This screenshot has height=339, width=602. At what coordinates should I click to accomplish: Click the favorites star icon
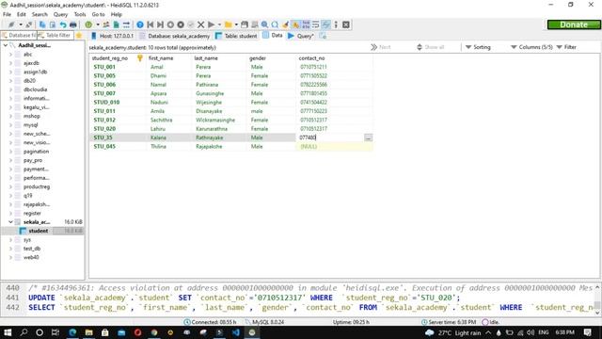coord(79,36)
